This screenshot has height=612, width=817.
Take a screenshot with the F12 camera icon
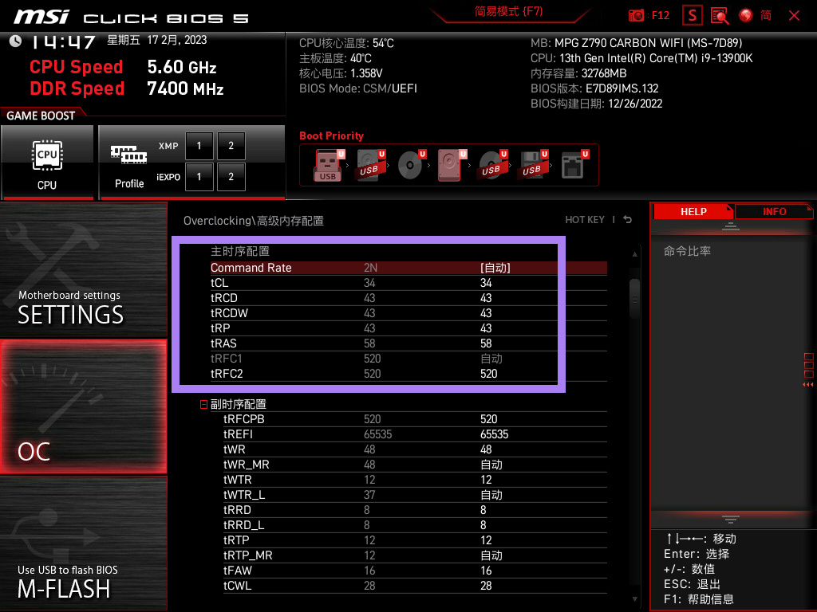point(636,15)
